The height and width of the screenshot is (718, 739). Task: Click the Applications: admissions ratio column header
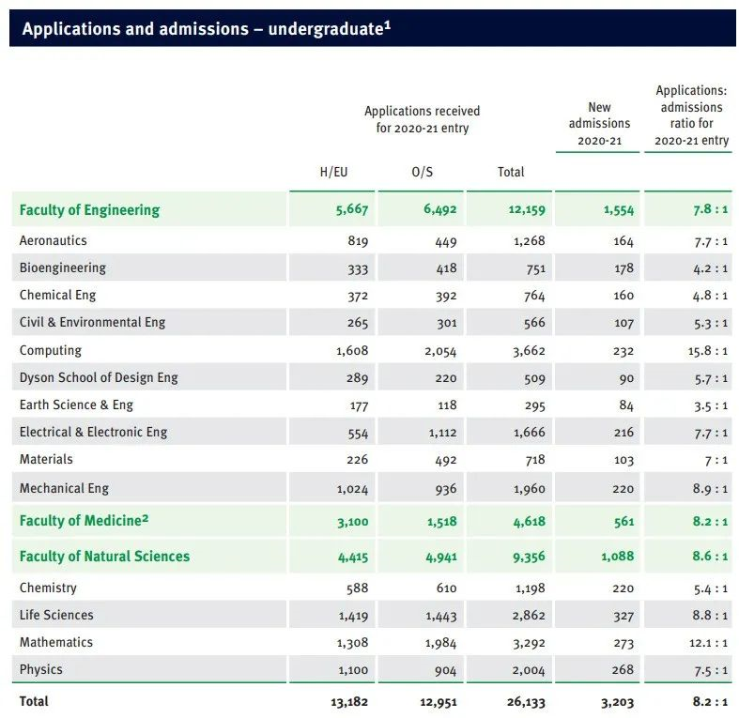tap(691, 115)
